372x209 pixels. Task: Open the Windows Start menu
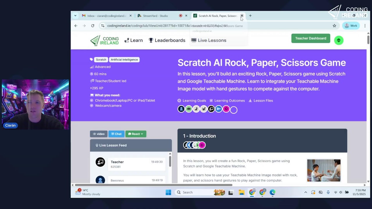pos(168,192)
